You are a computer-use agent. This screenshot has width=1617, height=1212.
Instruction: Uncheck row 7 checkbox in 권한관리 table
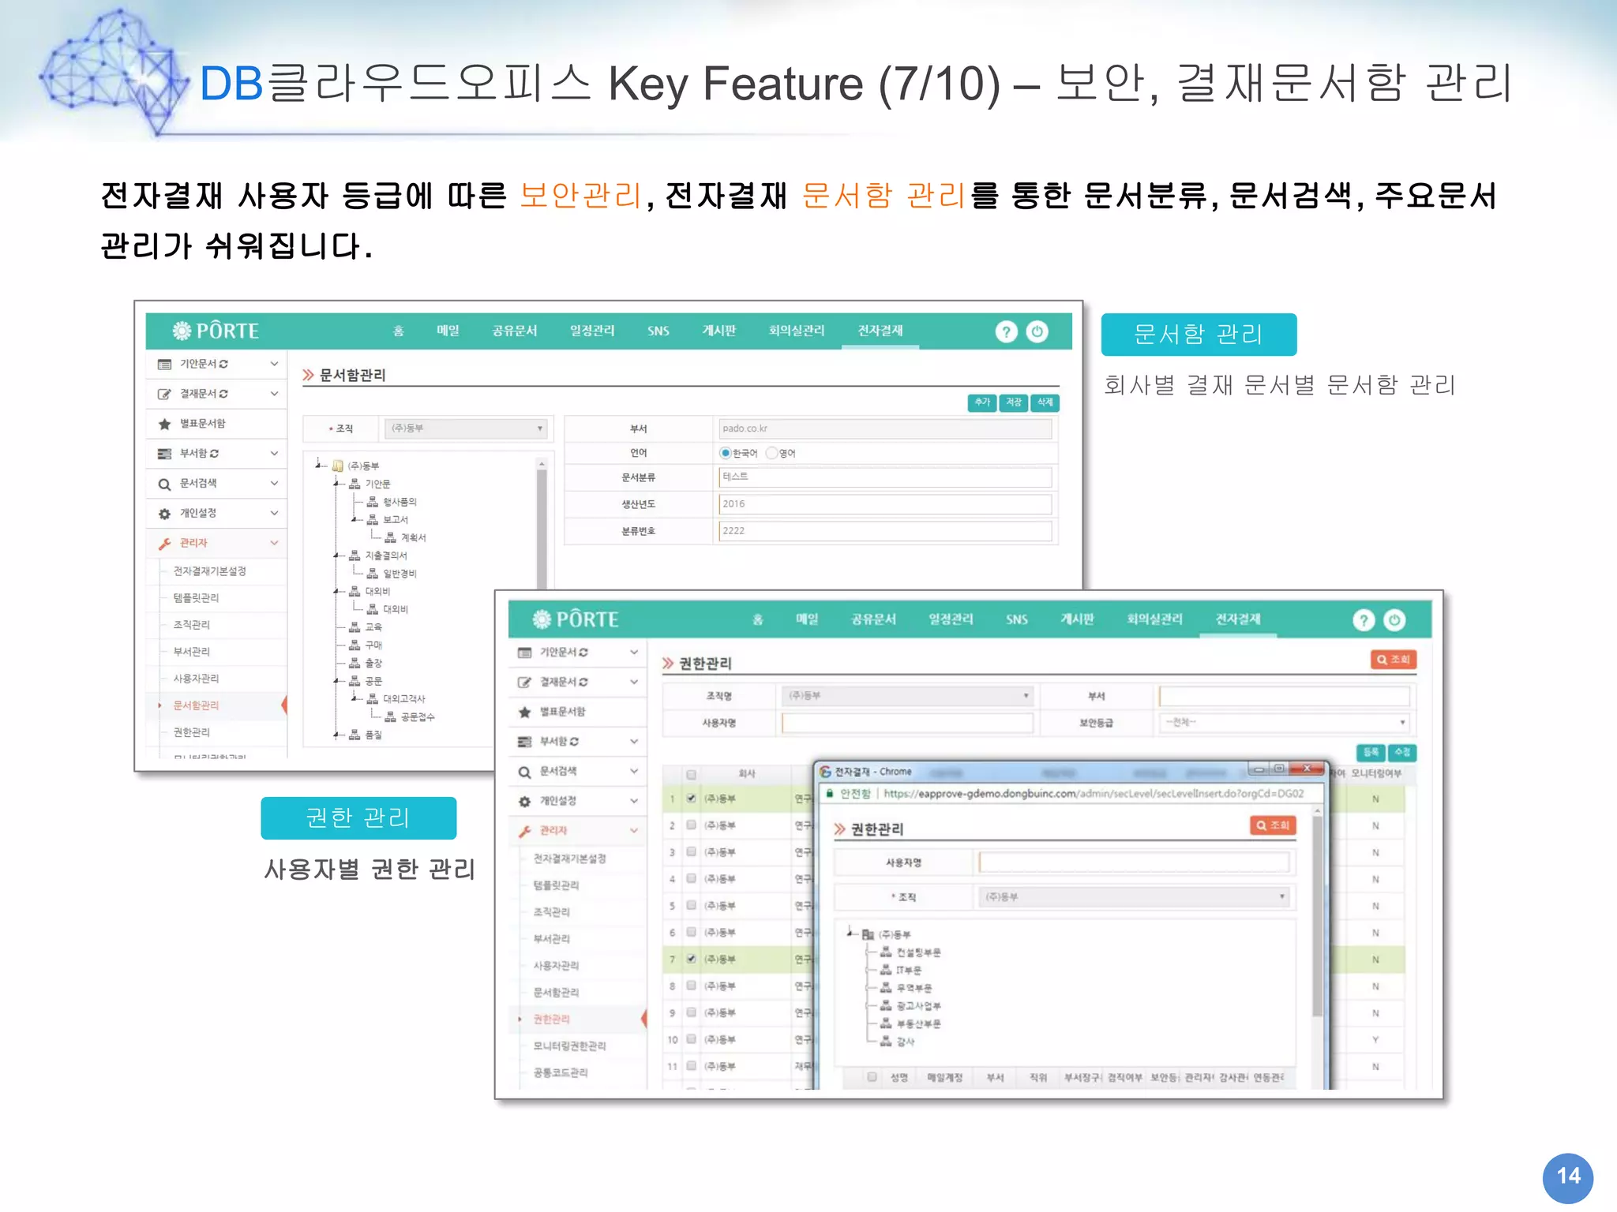click(x=692, y=959)
